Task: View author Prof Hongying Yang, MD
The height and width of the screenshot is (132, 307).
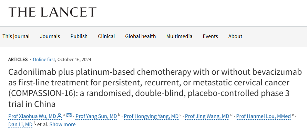Action: coord(151,116)
